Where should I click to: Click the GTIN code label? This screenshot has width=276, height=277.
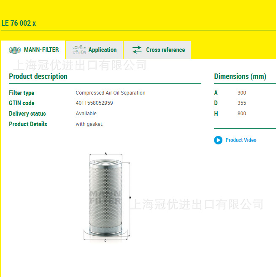pos(22,103)
